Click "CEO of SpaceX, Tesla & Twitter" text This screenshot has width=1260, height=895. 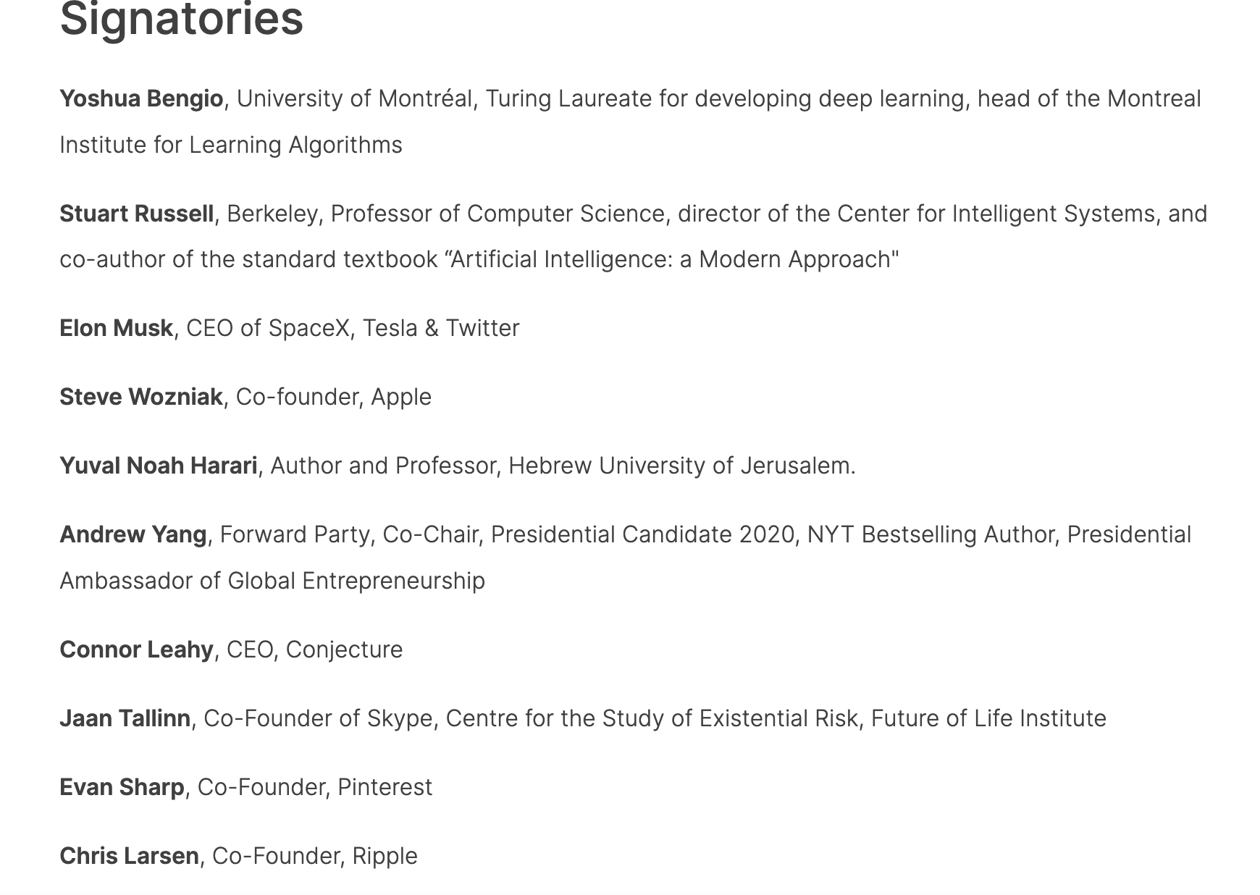pos(353,328)
